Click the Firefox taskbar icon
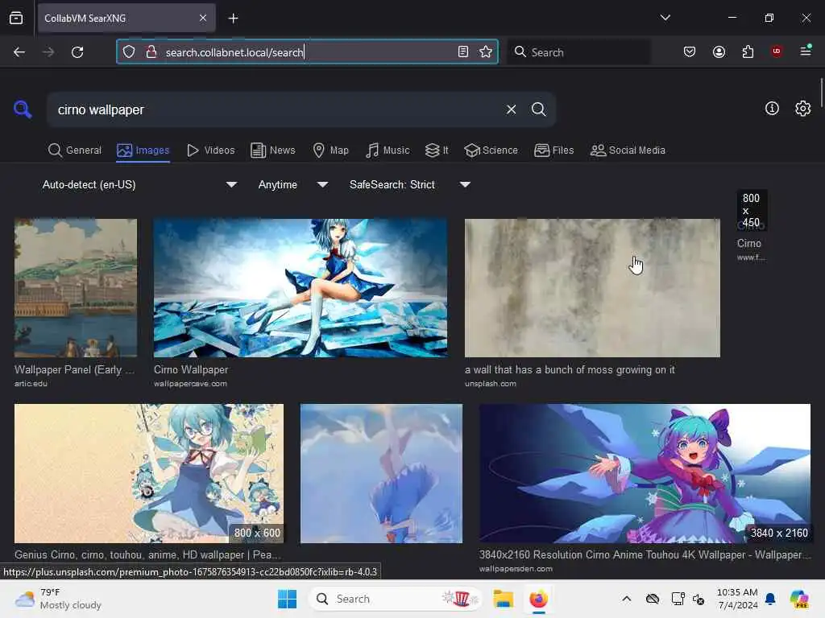Screen dimensions: 825x618 (x=538, y=599)
